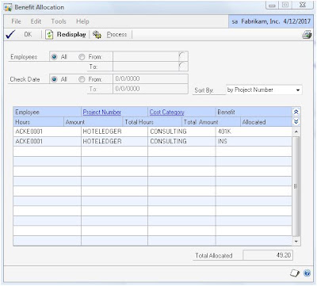Image resolution: width=317 pixels, height=286 pixels.
Task: Click the Process gears icon
Action: point(97,35)
